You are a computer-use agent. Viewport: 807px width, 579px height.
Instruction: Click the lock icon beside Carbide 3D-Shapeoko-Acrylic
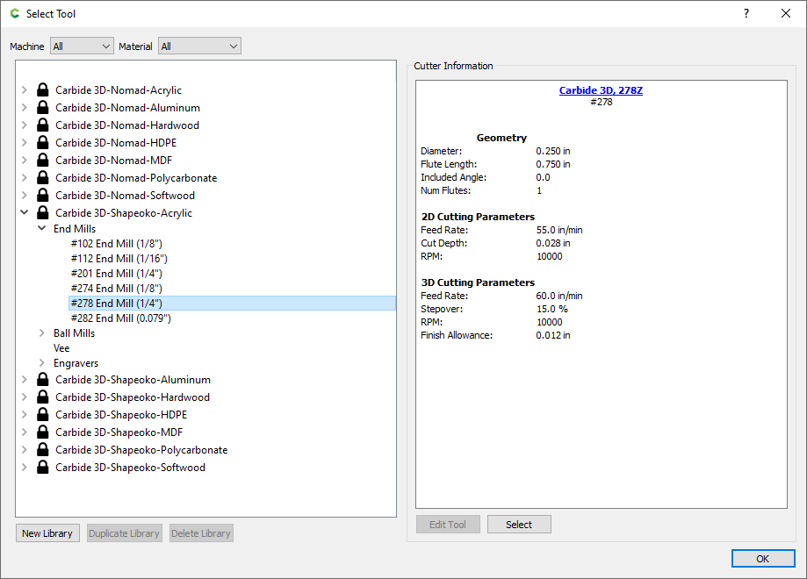pyautogui.click(x=43, y=213)
